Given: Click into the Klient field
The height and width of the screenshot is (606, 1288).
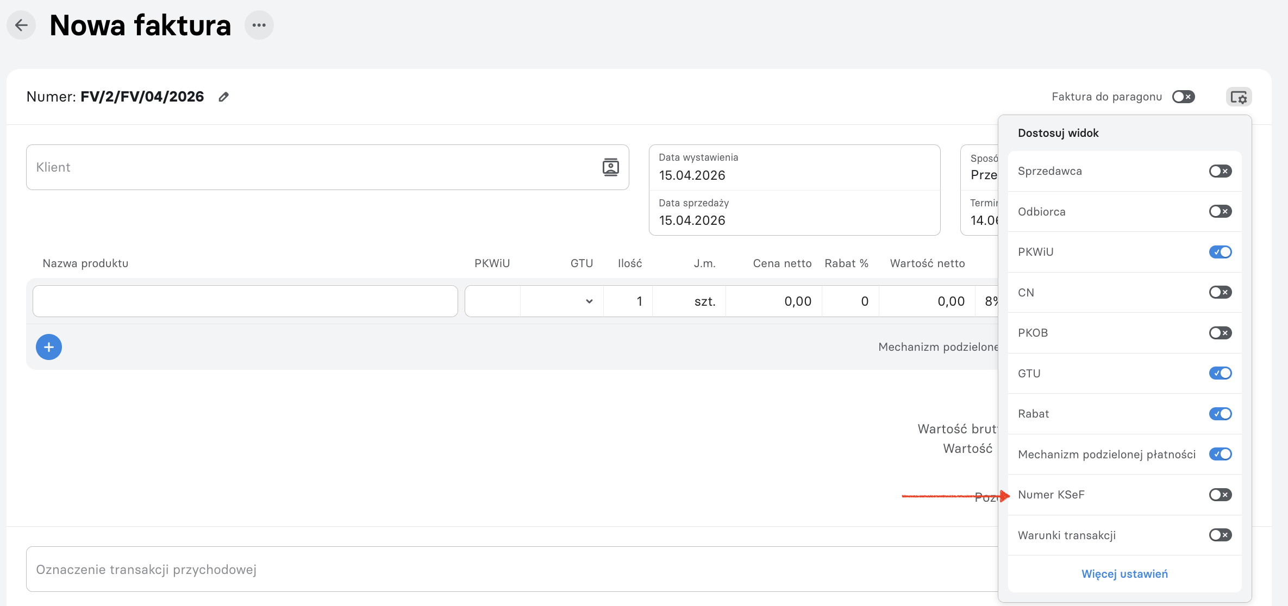Looking at the screenshot, I should point(328,167).
